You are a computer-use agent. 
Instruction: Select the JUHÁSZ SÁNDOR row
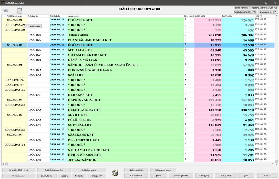[138, 160]
